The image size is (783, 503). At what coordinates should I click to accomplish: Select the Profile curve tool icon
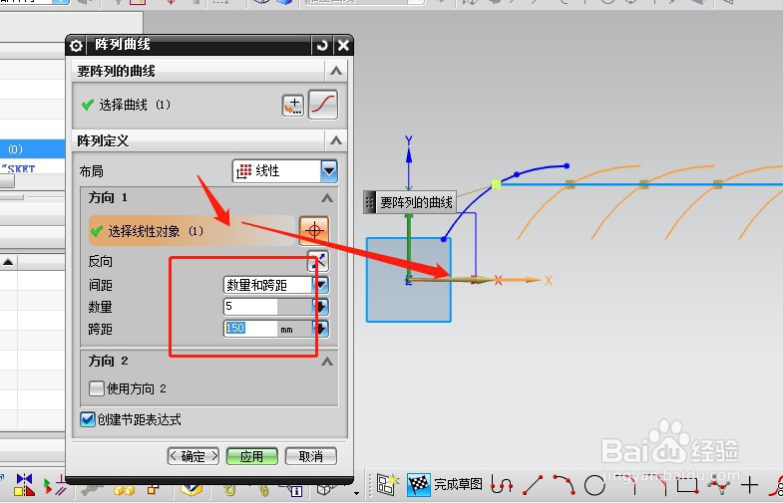coord(502,484)
